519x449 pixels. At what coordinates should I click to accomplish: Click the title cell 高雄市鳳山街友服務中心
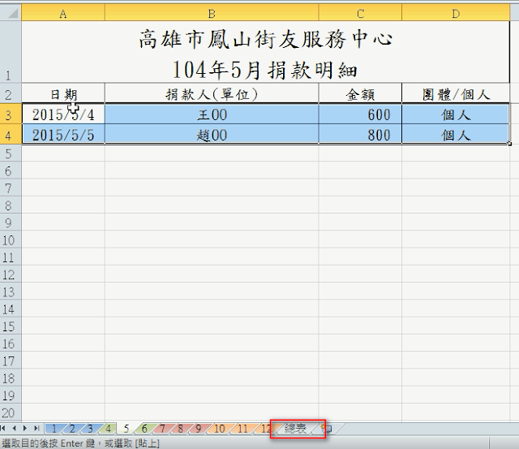[265, 52]
